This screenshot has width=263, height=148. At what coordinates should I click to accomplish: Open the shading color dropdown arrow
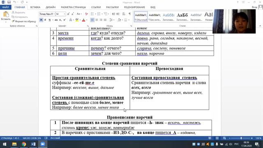[122, 20]
